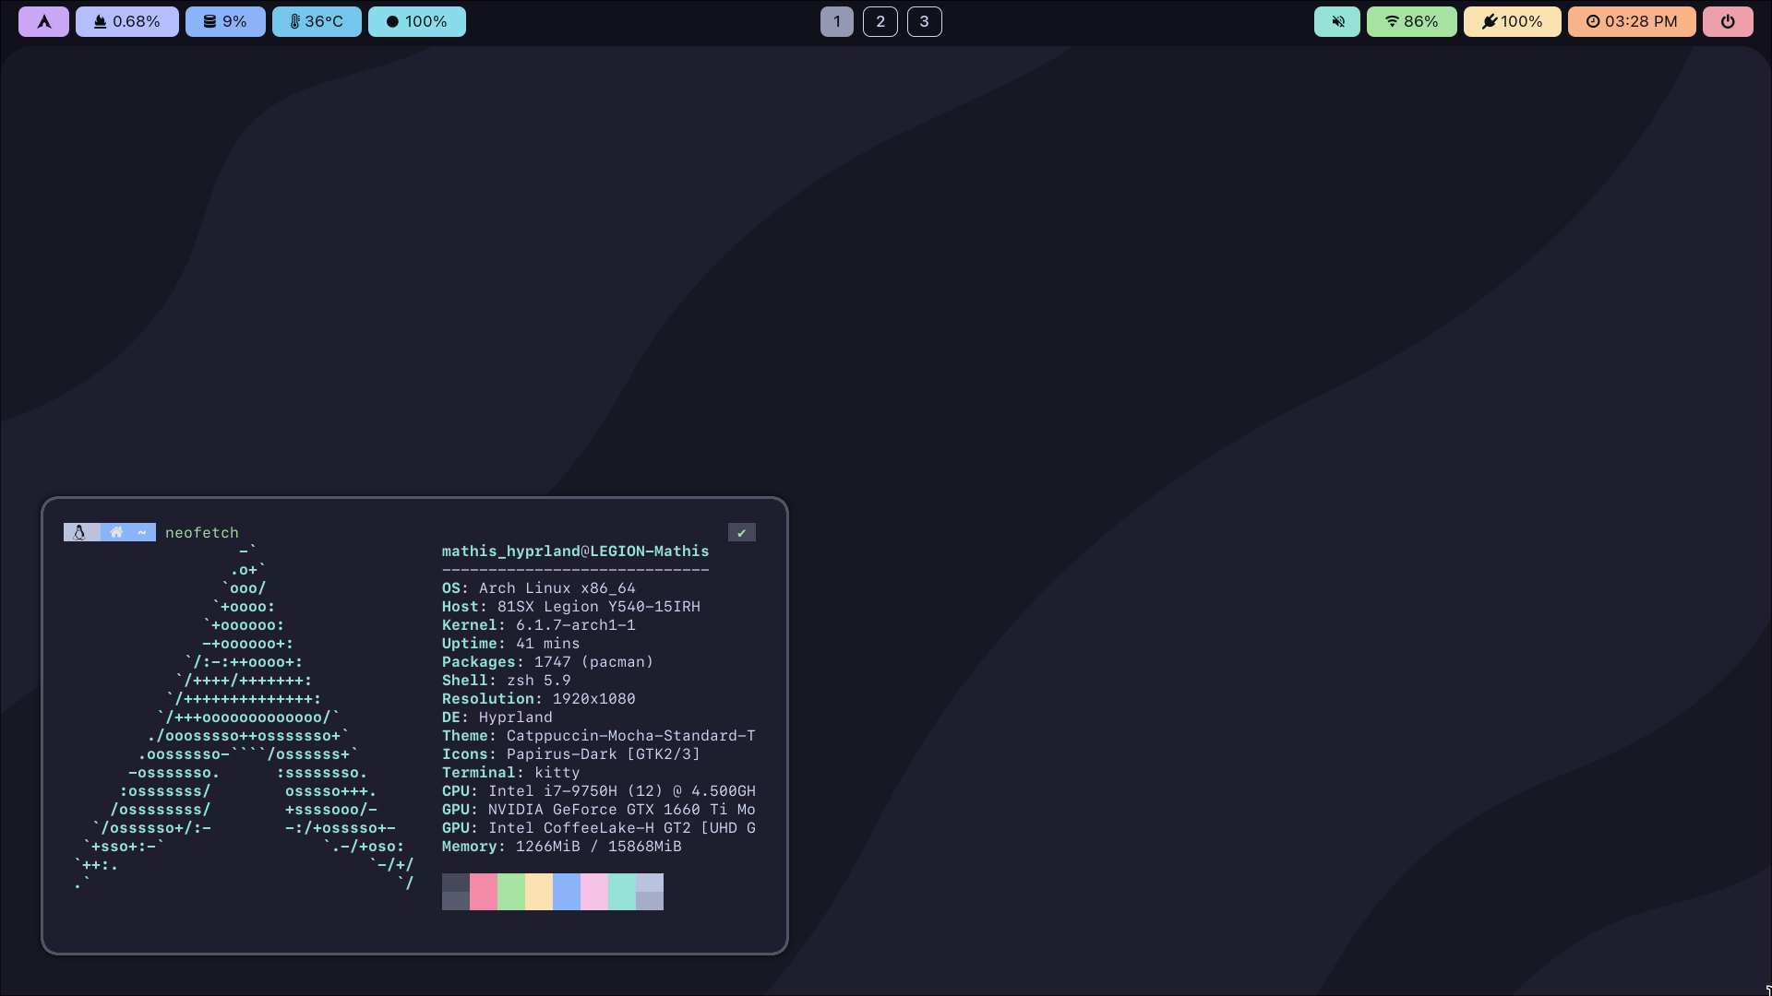Open the WiFi 86% module
Image resolution: width=1772 pixels, height=996 pixels.
(1411, 21)
